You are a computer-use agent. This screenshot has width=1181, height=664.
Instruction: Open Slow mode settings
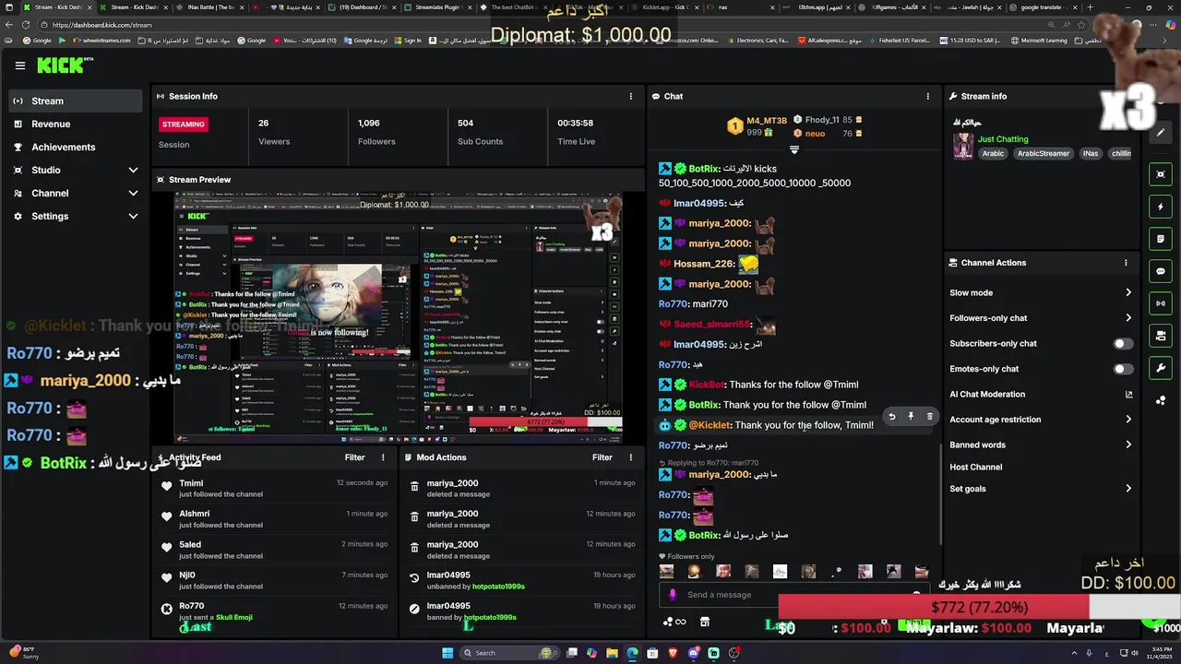tap(1040, 292)
